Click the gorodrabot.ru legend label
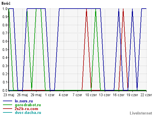This screenshot has width=154, height=116. pyautogui.click(x=28, y=105)
